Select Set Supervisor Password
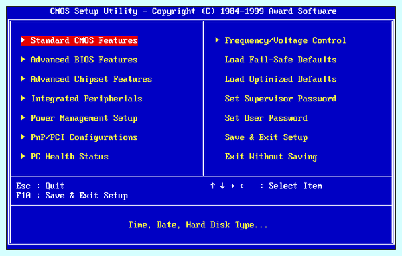 281,99
